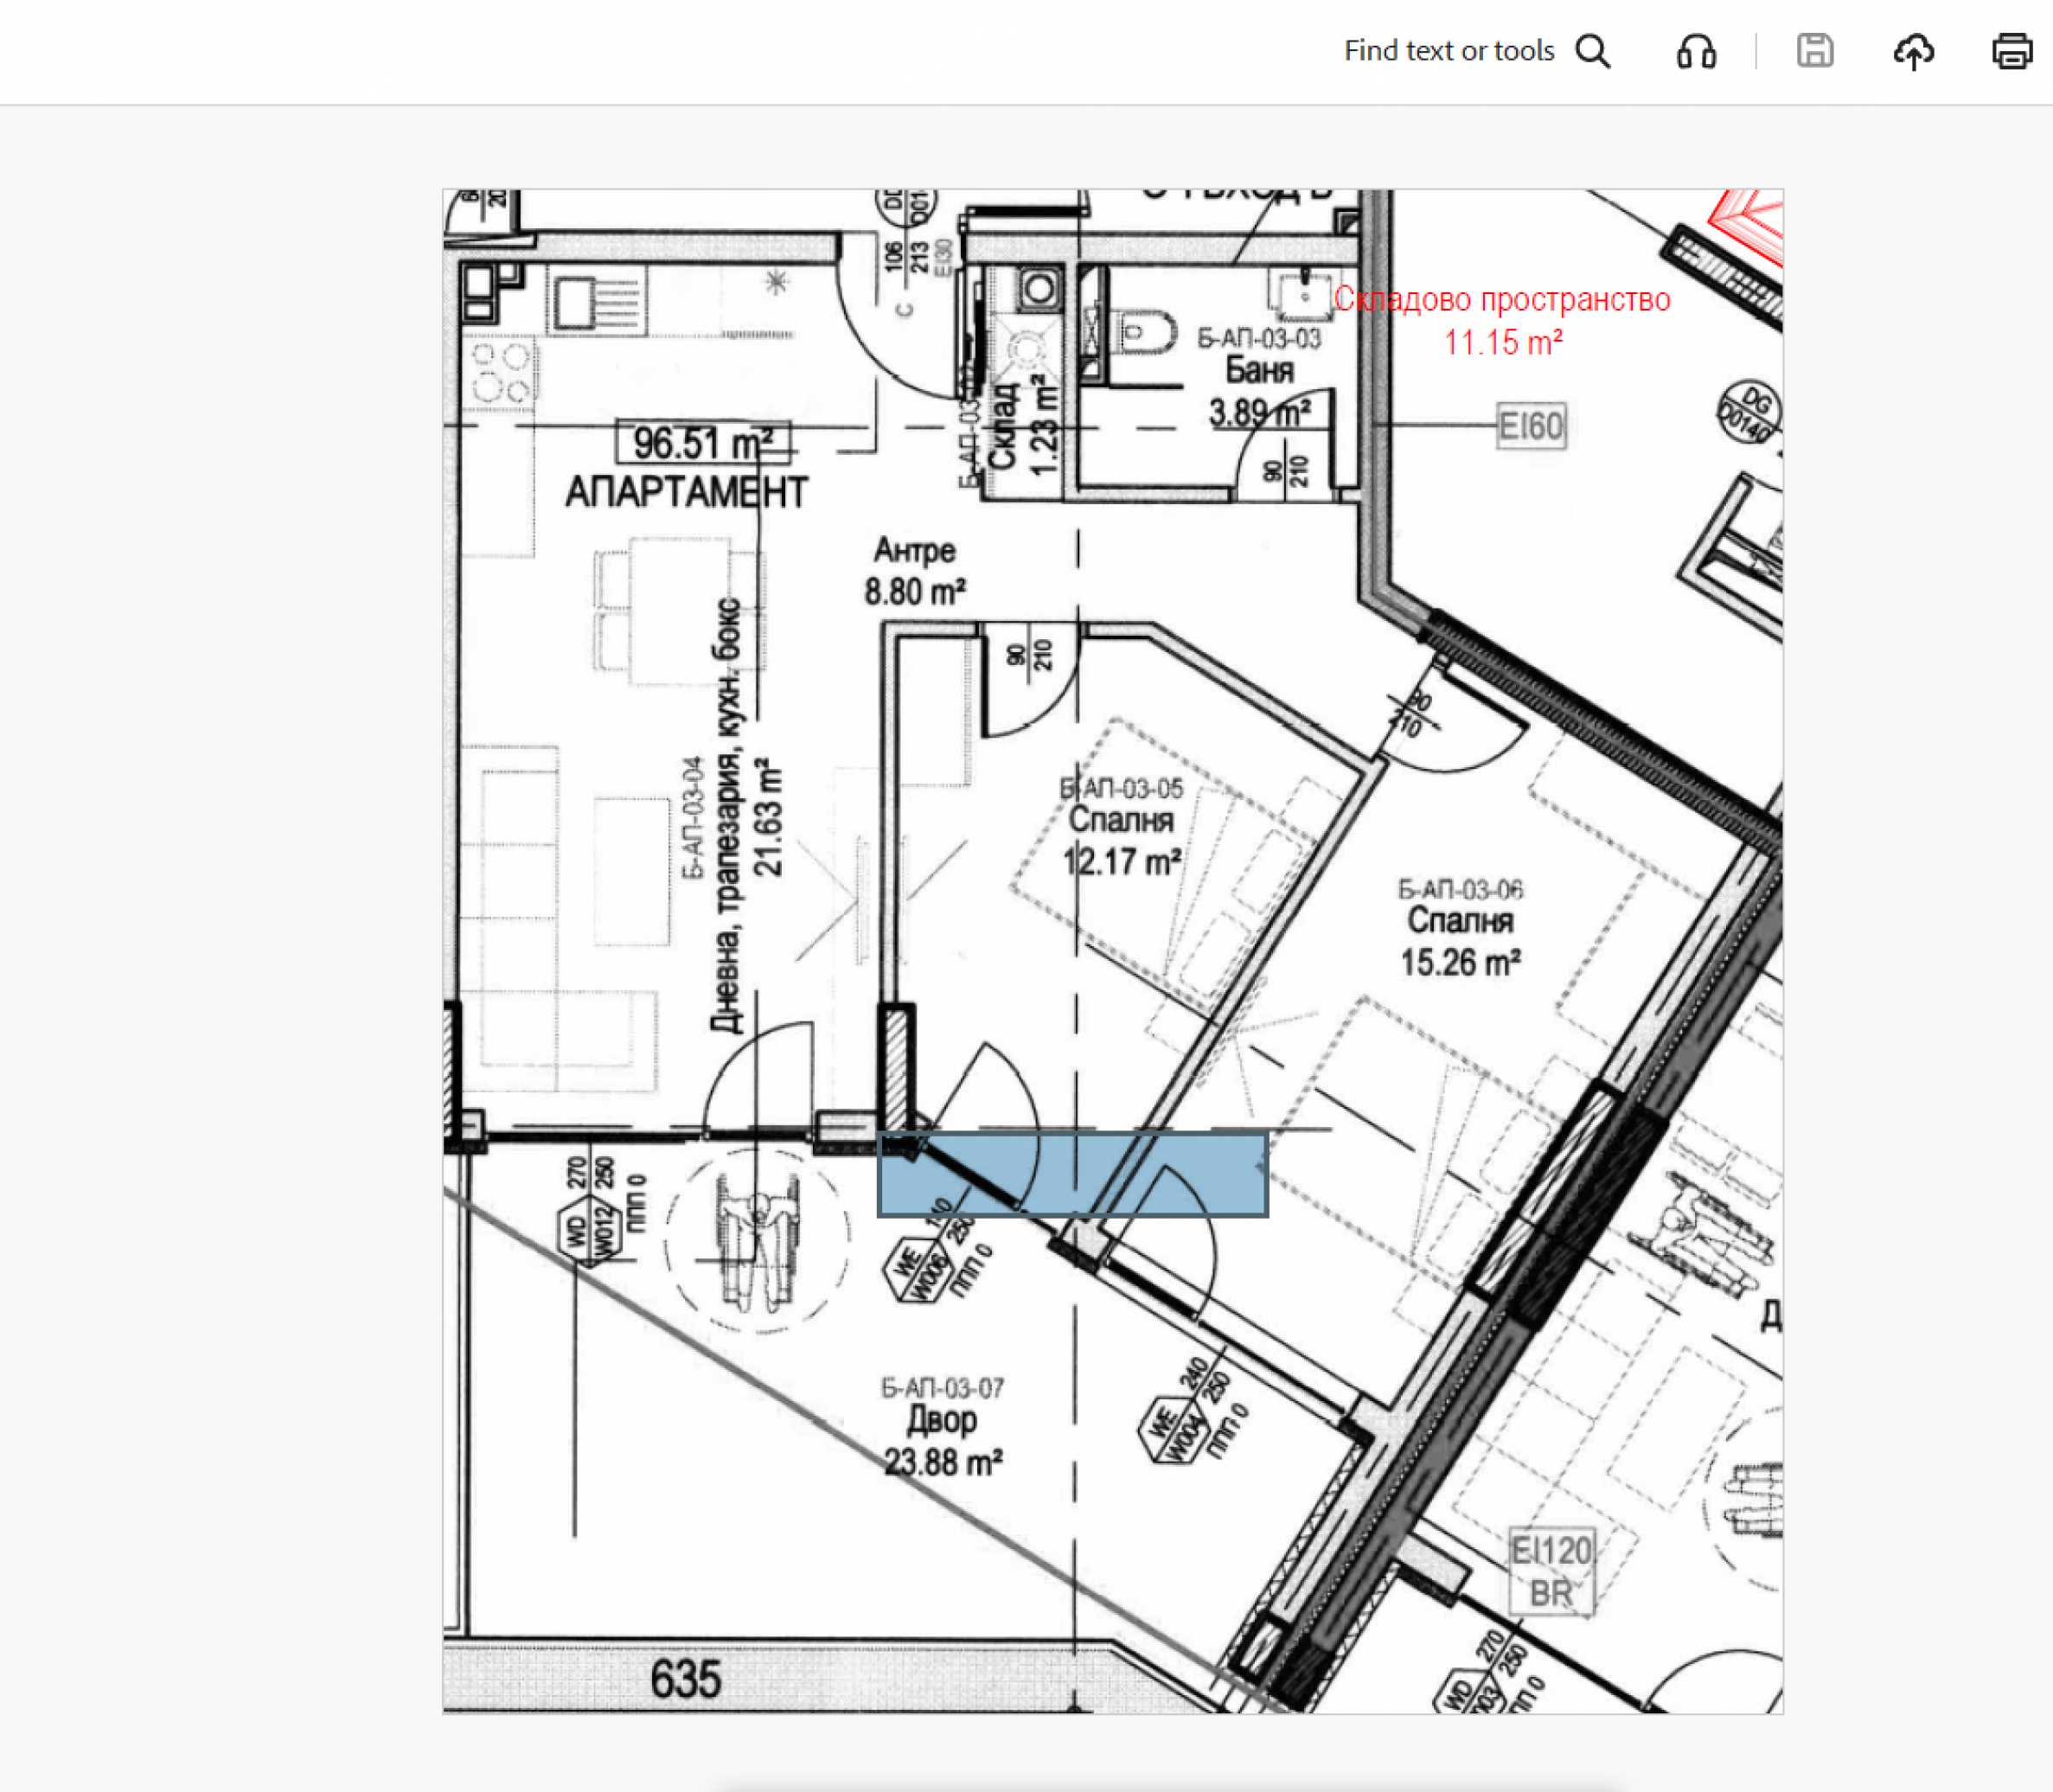Open the Read Aloud headphones tool

pos(1696,51)
